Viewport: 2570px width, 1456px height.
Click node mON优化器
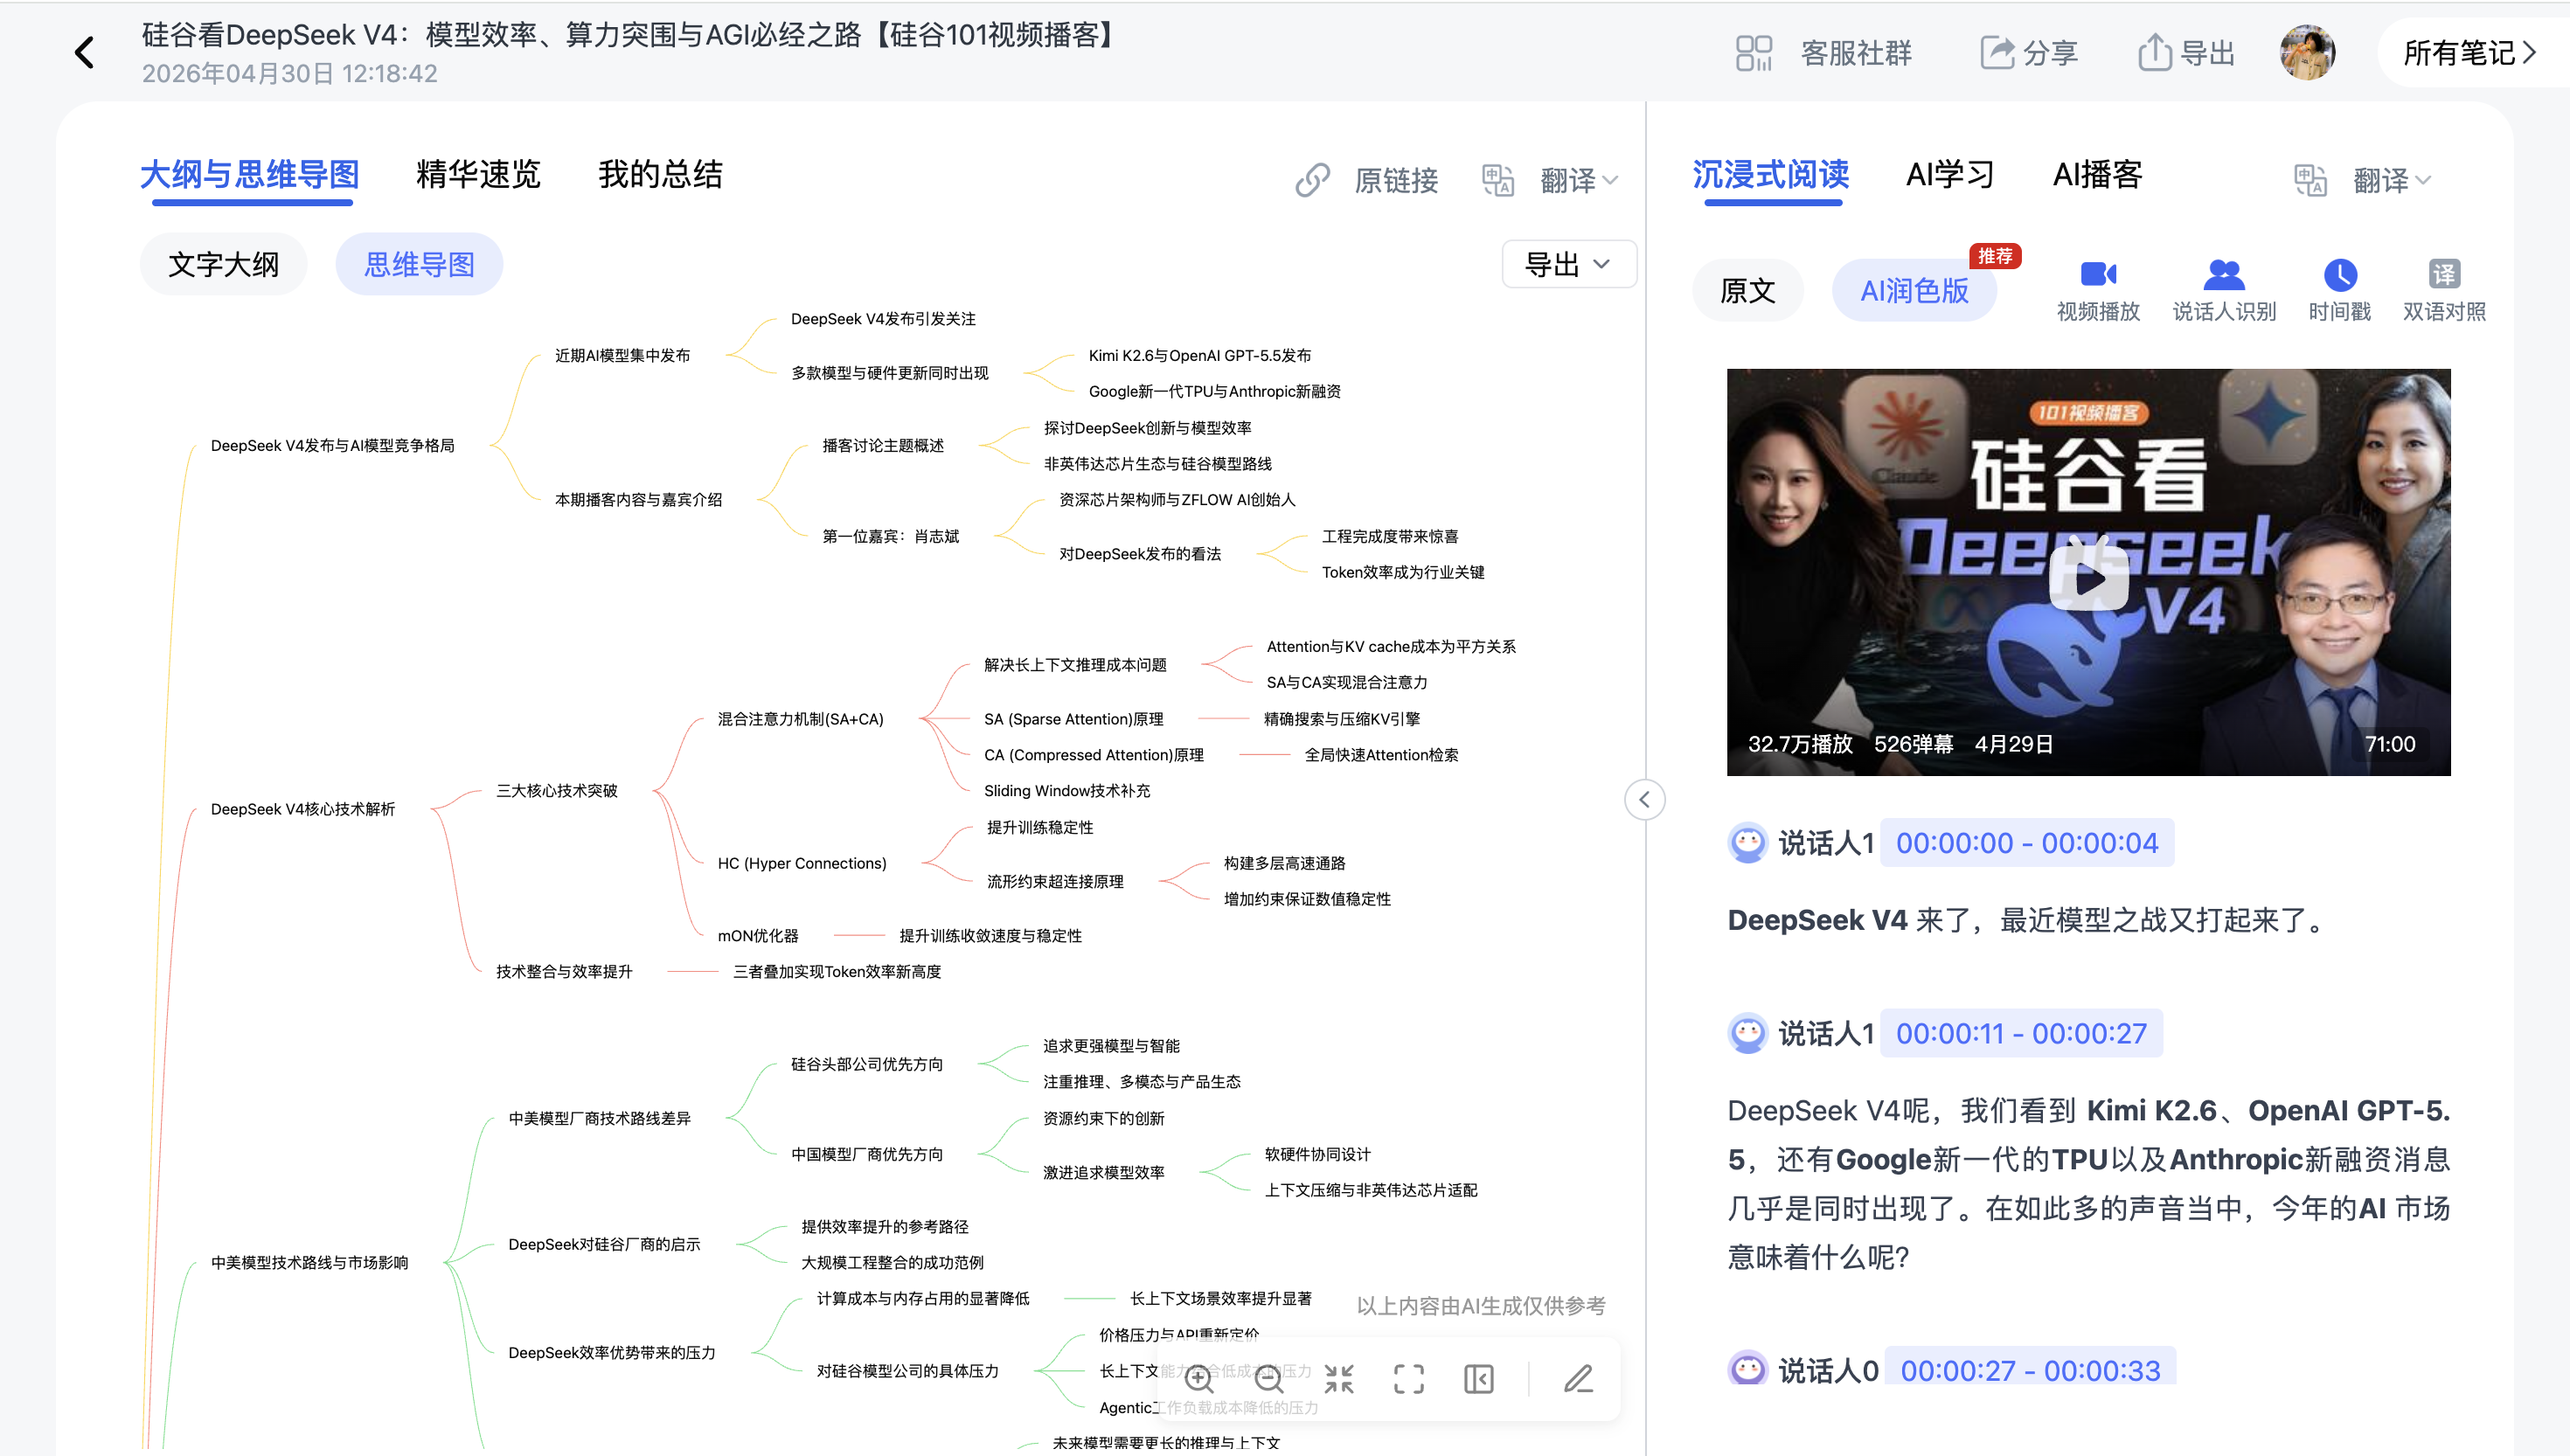757,936
